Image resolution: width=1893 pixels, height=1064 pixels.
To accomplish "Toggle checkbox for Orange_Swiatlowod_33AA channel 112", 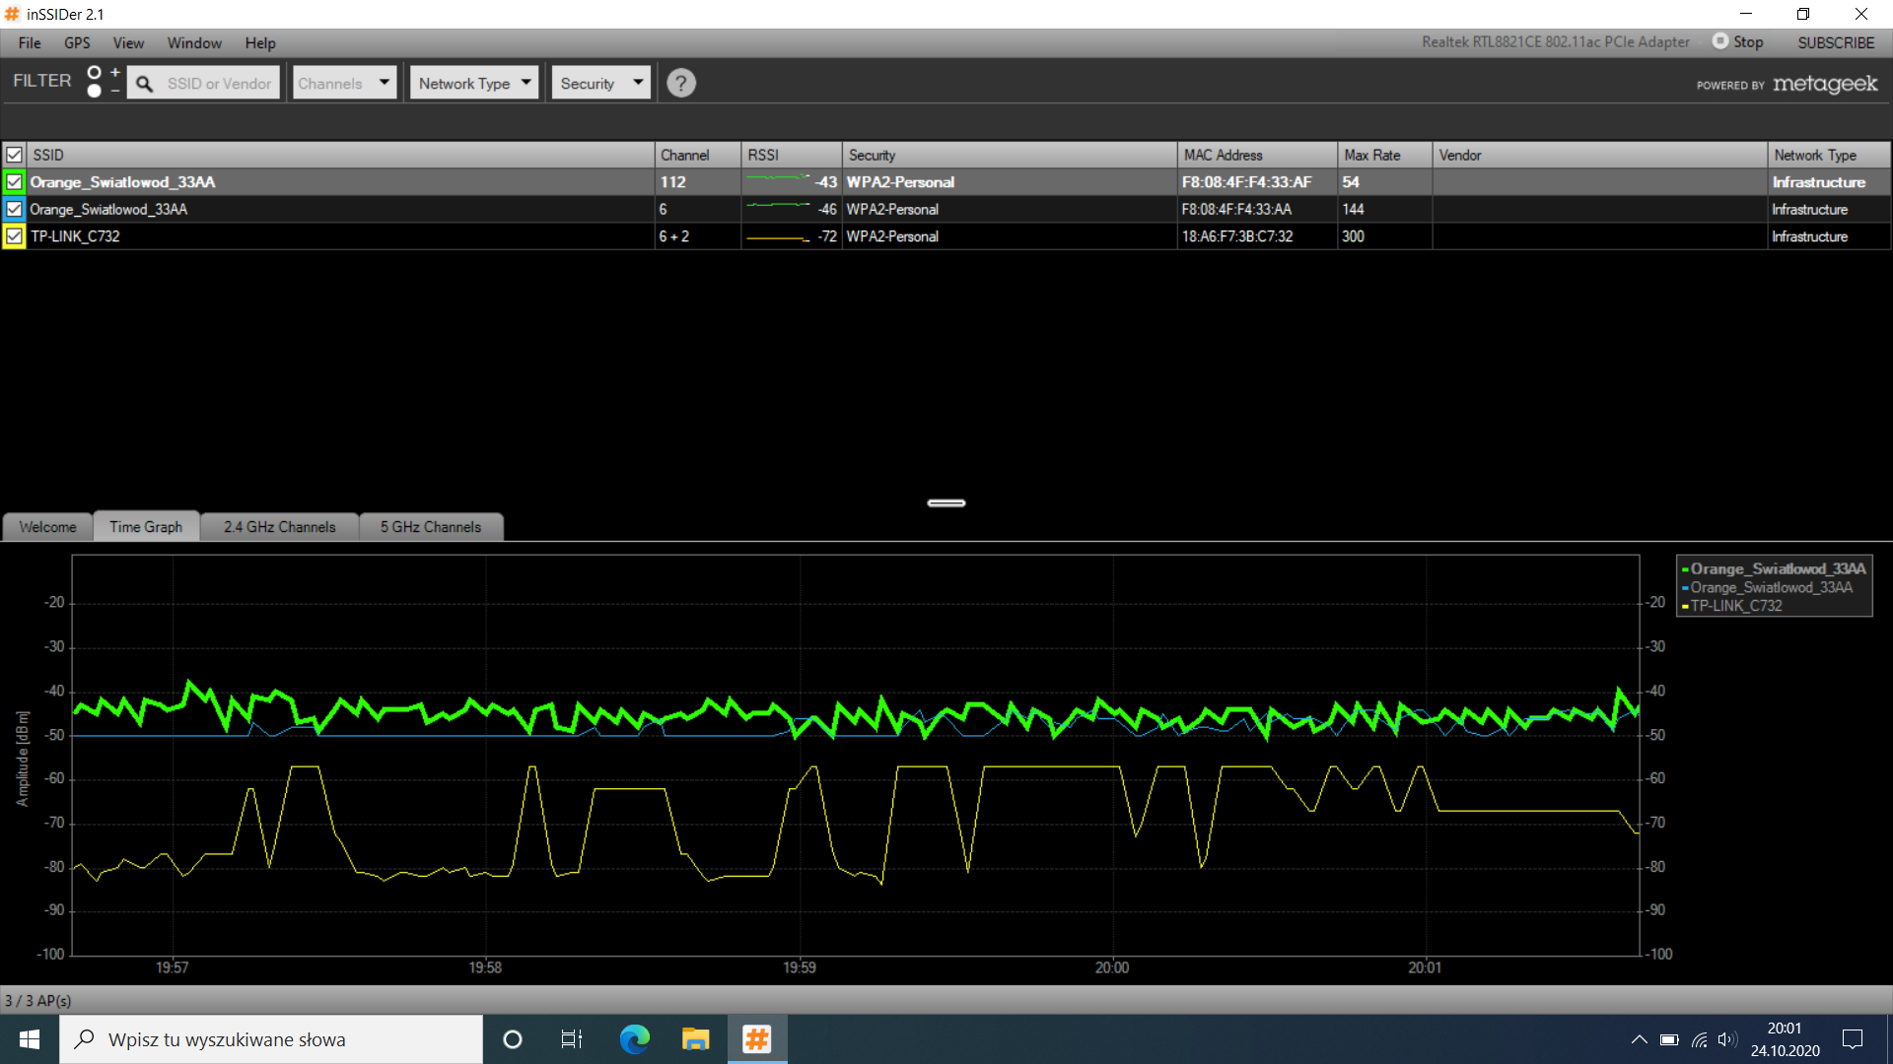I will 14,182.
